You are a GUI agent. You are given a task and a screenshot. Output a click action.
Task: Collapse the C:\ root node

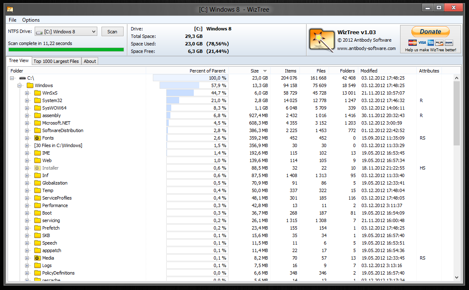[12, 78]
